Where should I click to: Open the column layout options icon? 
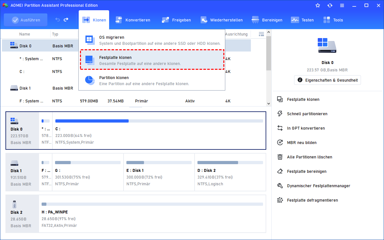(261, 34)
